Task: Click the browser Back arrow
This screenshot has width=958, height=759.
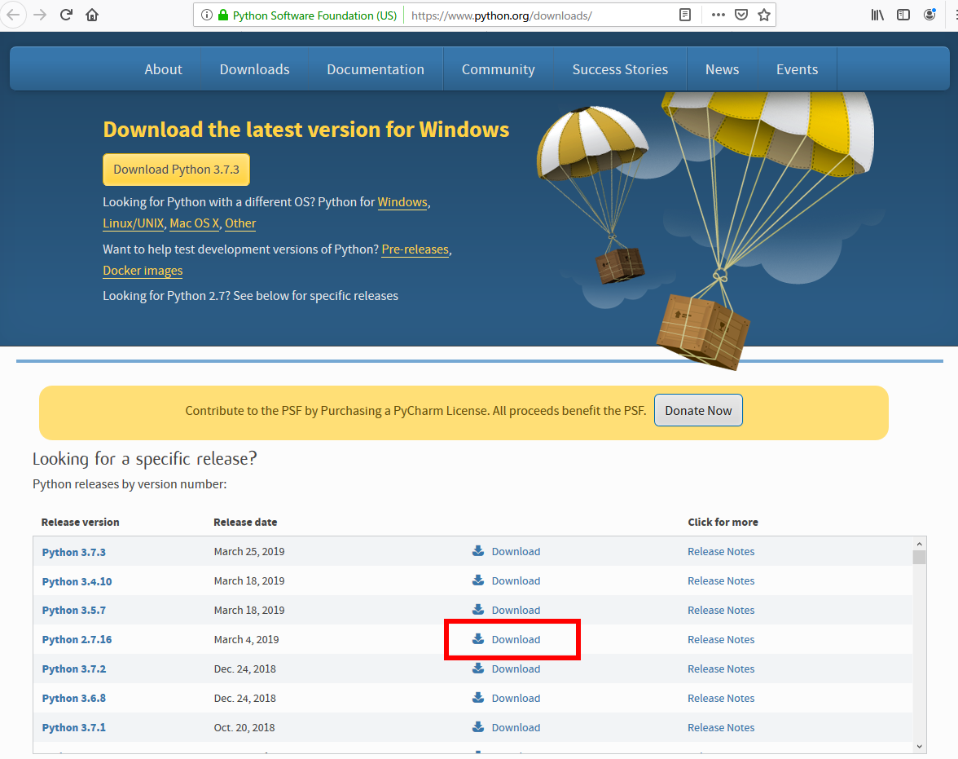Action: click(13, 15)
